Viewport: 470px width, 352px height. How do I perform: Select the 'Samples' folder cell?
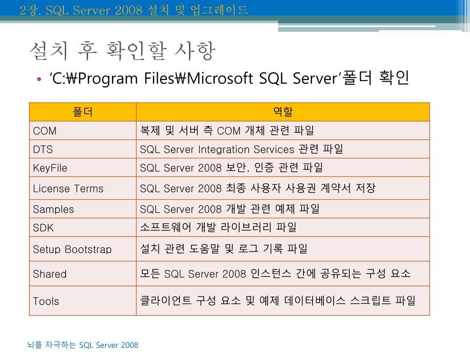tap(83, 209)
